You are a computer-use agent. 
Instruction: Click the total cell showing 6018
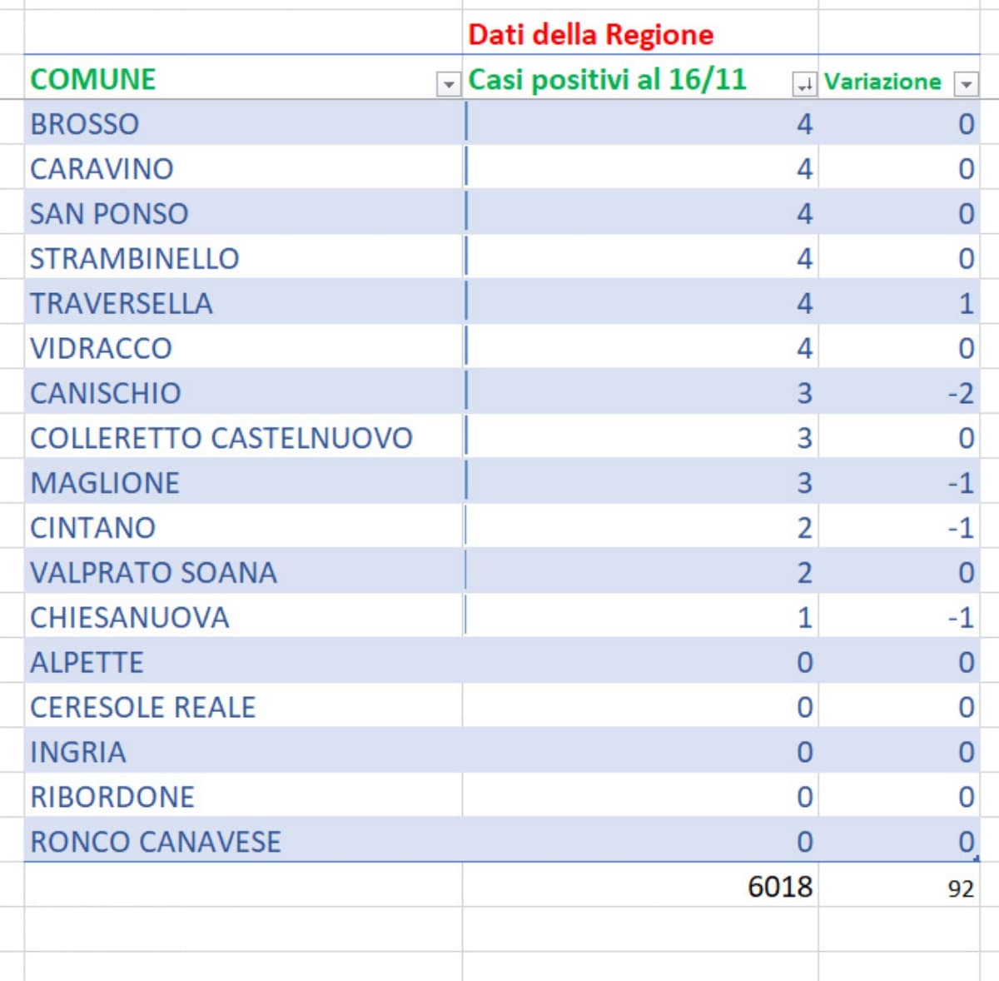(779, 887)
